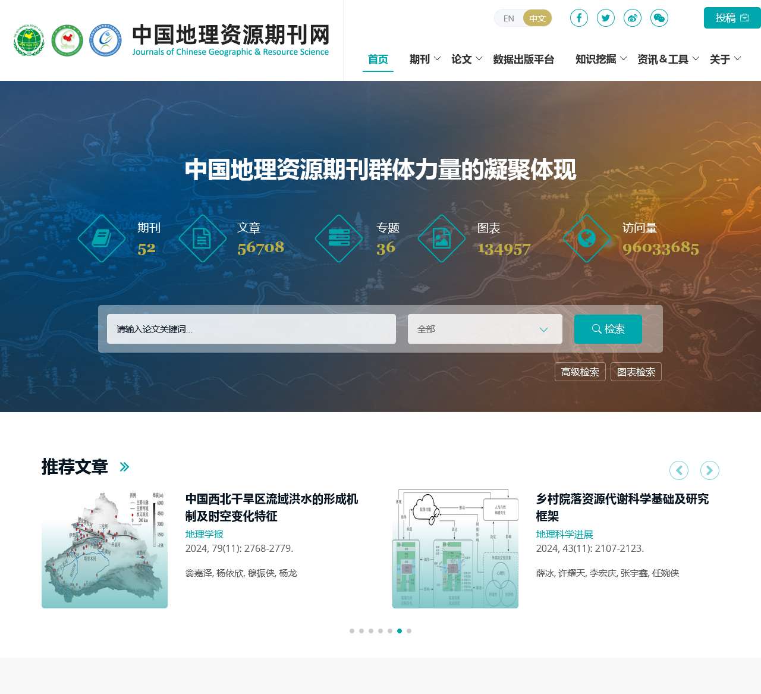Switch language to 中文
The width and height of the screenshot is (761, 694).
pos(537,18)
